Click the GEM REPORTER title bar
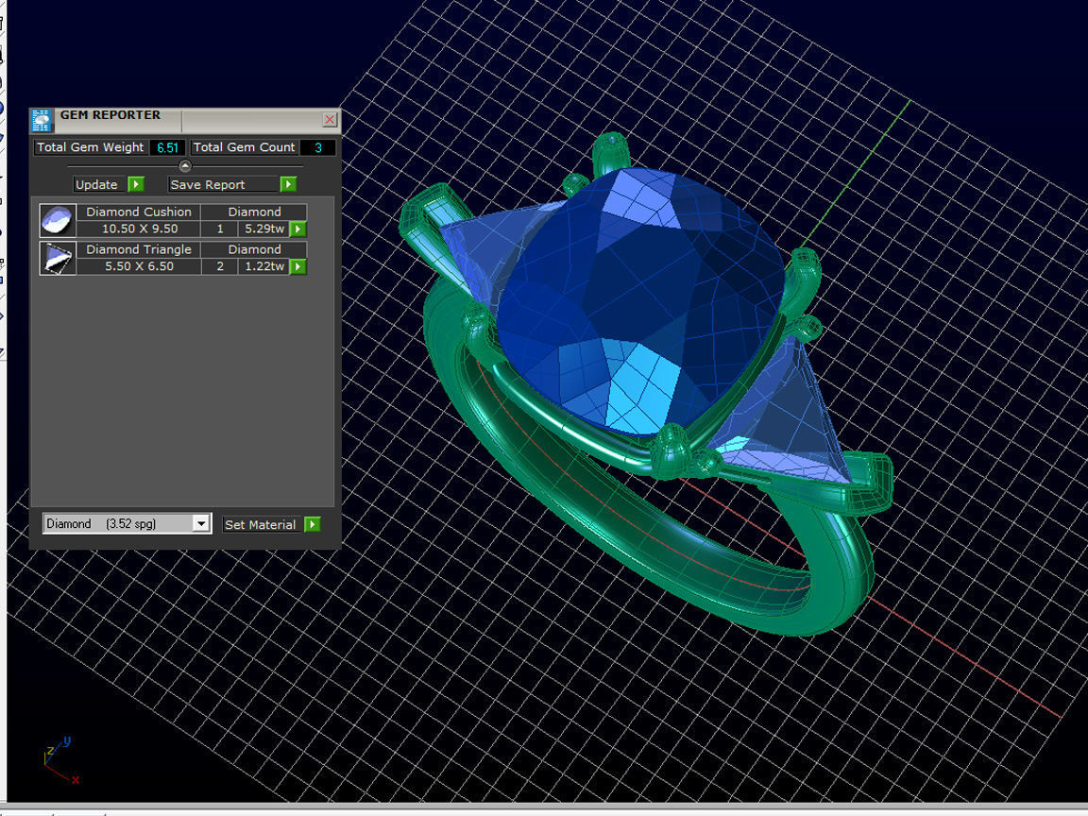The height and width of the screenshot is (816, 1088). [187, 119]
